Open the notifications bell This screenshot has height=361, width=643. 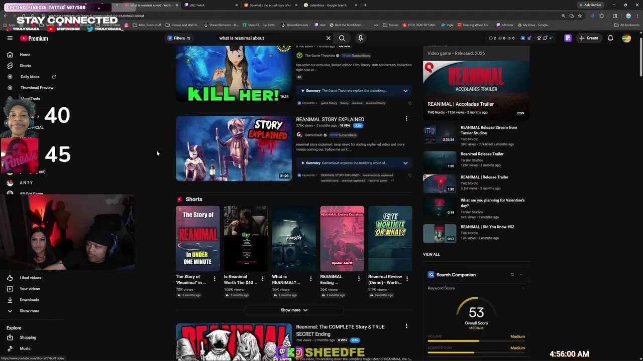click(x=610, y=38)
